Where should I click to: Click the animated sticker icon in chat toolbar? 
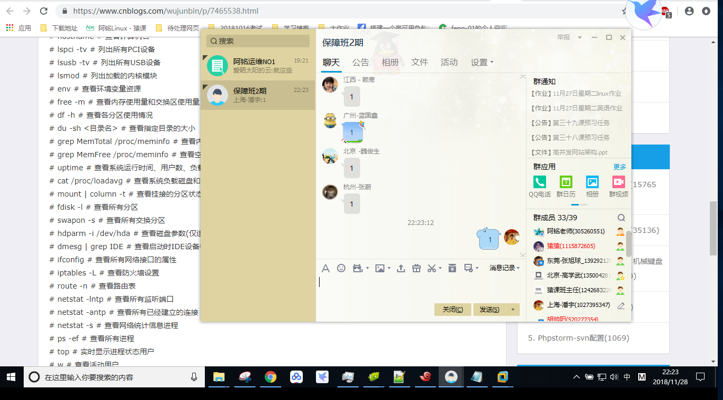click(358, 268)
